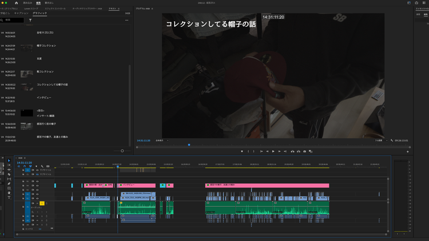This screenshot has width=429, height=241.
Task: Select the Razor tool
Action: (9, 174)
